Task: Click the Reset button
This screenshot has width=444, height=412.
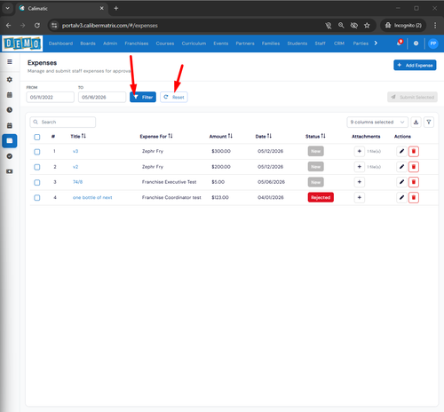Action: tap(174, 97)
